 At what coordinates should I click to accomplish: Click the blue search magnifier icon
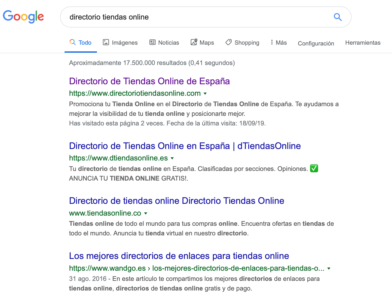338,17
